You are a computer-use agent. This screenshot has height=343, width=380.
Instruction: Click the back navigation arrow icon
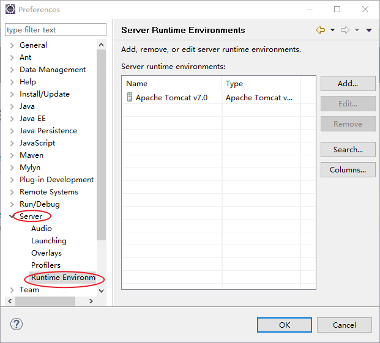321,30
